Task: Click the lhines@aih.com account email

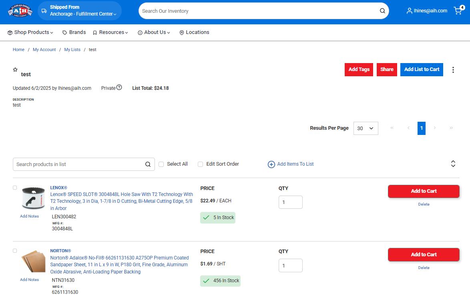Action: coord(430,11)
